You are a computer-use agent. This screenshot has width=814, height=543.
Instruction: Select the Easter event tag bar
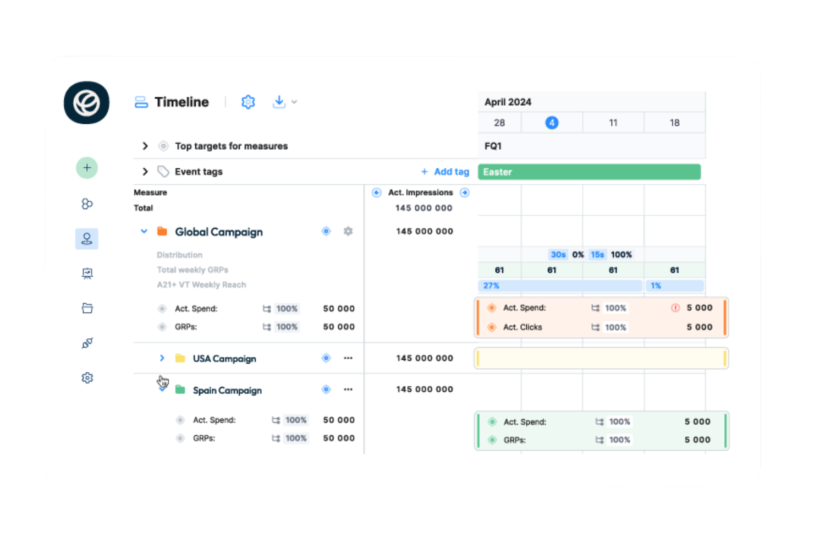(x=589, y=172)
